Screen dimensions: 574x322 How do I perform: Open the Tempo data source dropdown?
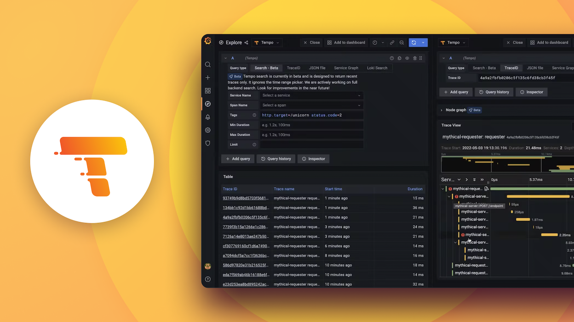pos(267,42)
